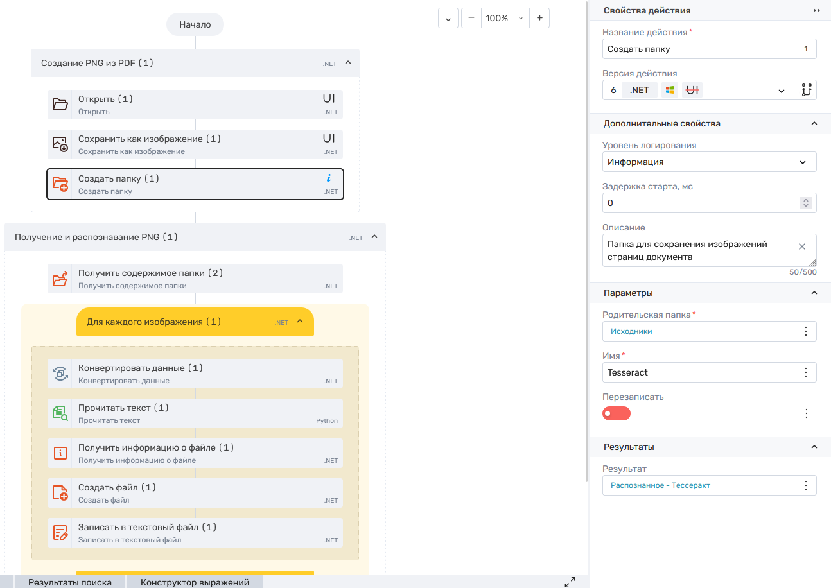Click the version branch icon beside action version

tap(807, 91)
